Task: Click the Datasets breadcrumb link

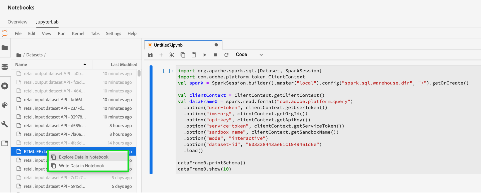Action: (34, 55)
